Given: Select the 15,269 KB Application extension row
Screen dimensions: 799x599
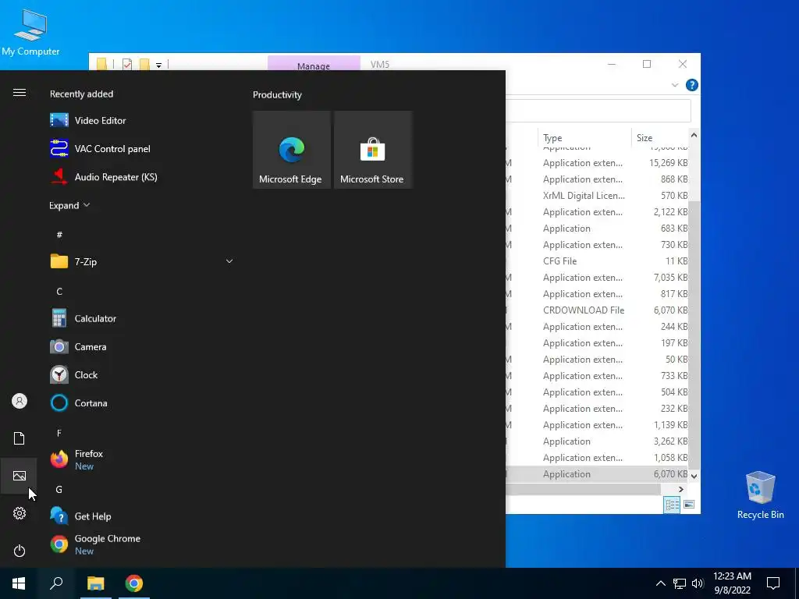Looking at the screenshot, I should (x=597, y=163).
